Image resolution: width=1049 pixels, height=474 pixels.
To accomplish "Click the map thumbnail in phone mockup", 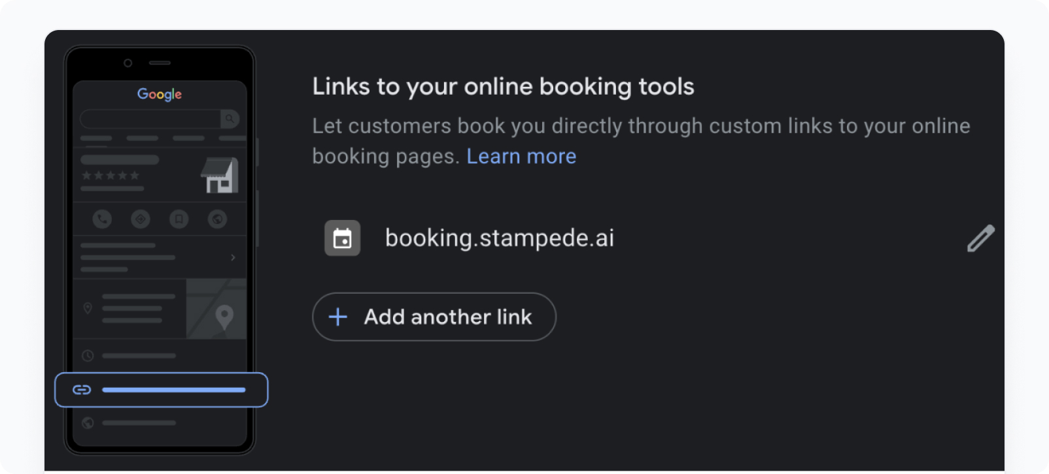I will click(216, 309).
